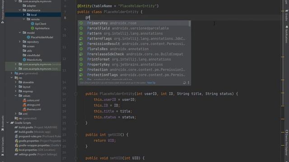This screenshot has width=289, height=162.
Task: Click the completion popup scrollbar thumb
Action: (x=190, y=23)
